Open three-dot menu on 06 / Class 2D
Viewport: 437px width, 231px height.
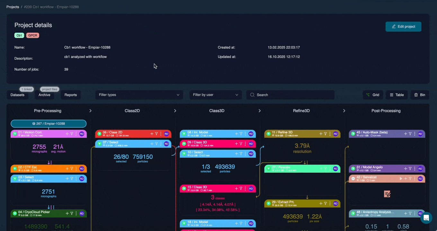[161, 134]
